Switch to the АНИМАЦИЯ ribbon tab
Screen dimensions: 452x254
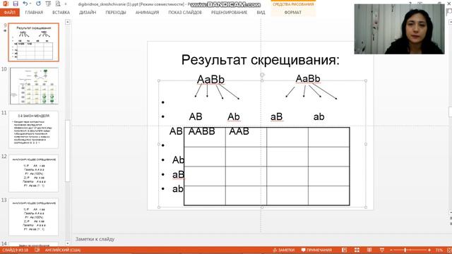coord(147,13)
